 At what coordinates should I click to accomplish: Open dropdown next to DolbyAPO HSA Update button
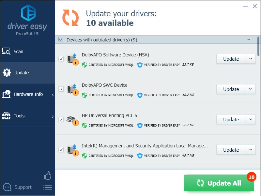251,59
